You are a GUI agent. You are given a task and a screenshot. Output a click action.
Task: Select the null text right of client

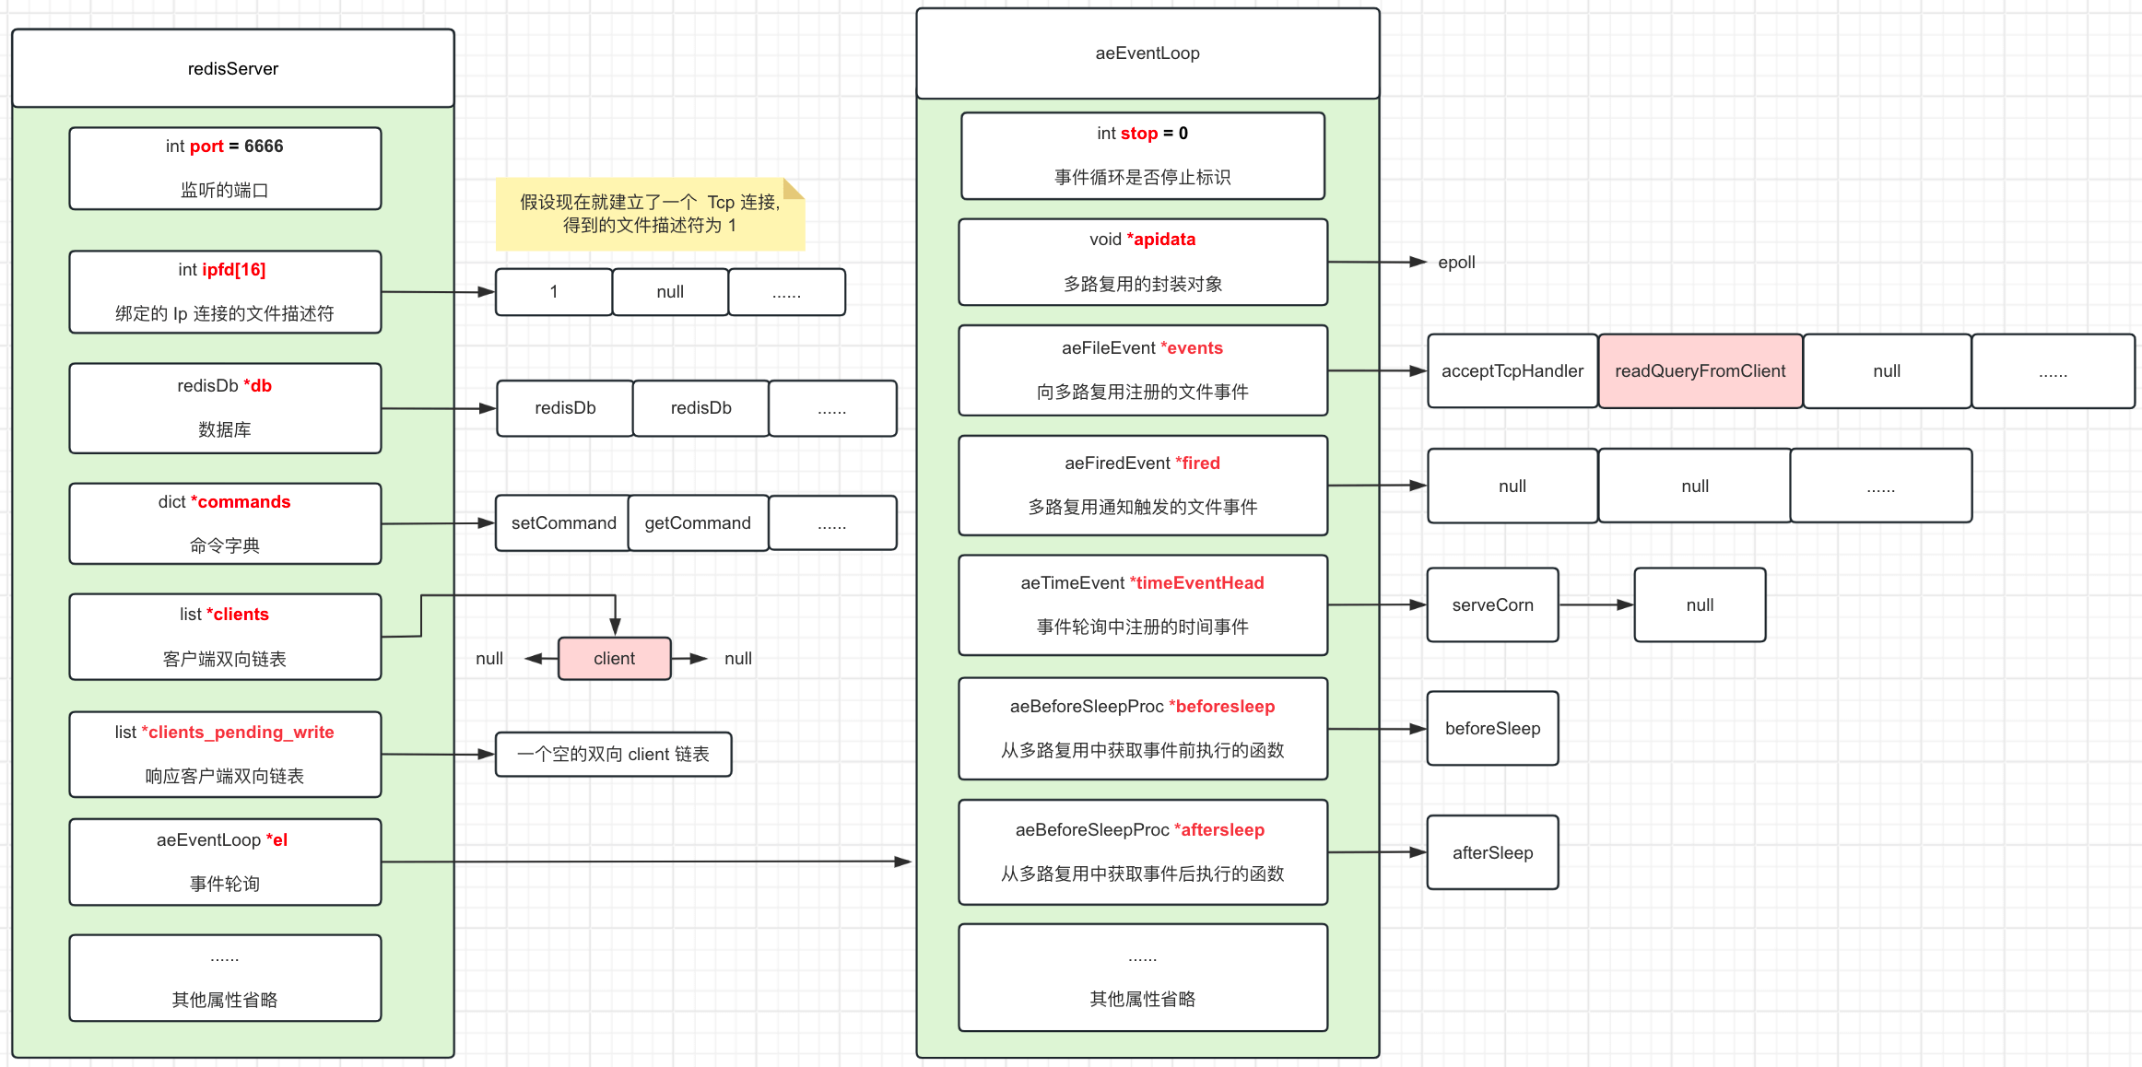coord(738,659)
